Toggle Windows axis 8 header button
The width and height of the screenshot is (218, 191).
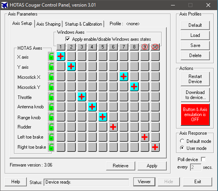point(134,47)
